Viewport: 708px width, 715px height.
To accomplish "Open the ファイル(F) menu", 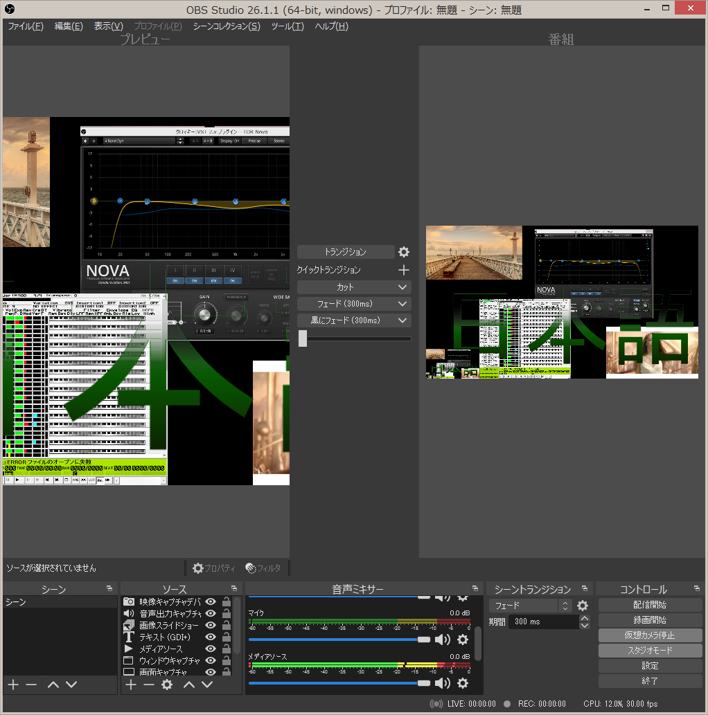I will point(26,26).
